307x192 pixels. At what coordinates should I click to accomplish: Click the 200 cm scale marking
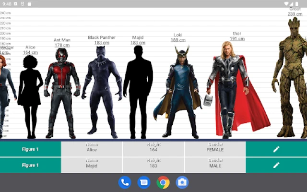[5, 34]
